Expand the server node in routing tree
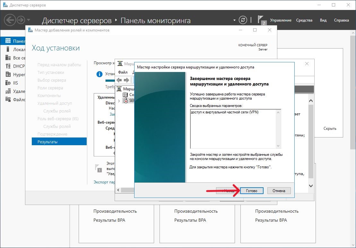356x248 pixels. (119, 101)
